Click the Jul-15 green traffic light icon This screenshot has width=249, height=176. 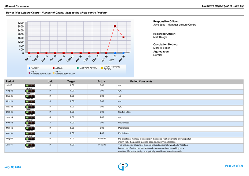(x=30, y=87)
